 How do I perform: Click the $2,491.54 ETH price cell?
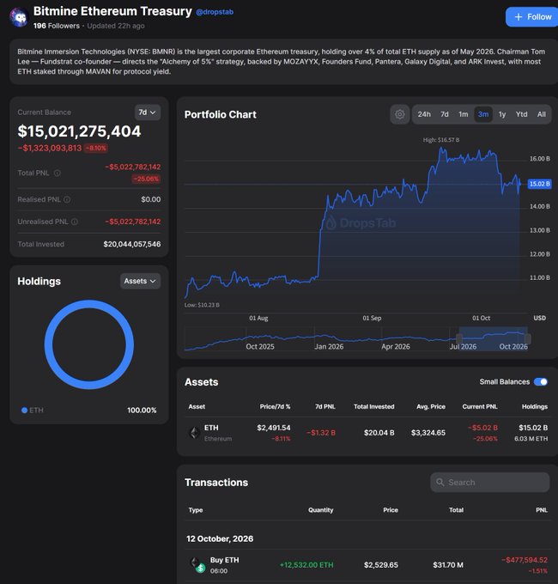click(x=274, y=428)
